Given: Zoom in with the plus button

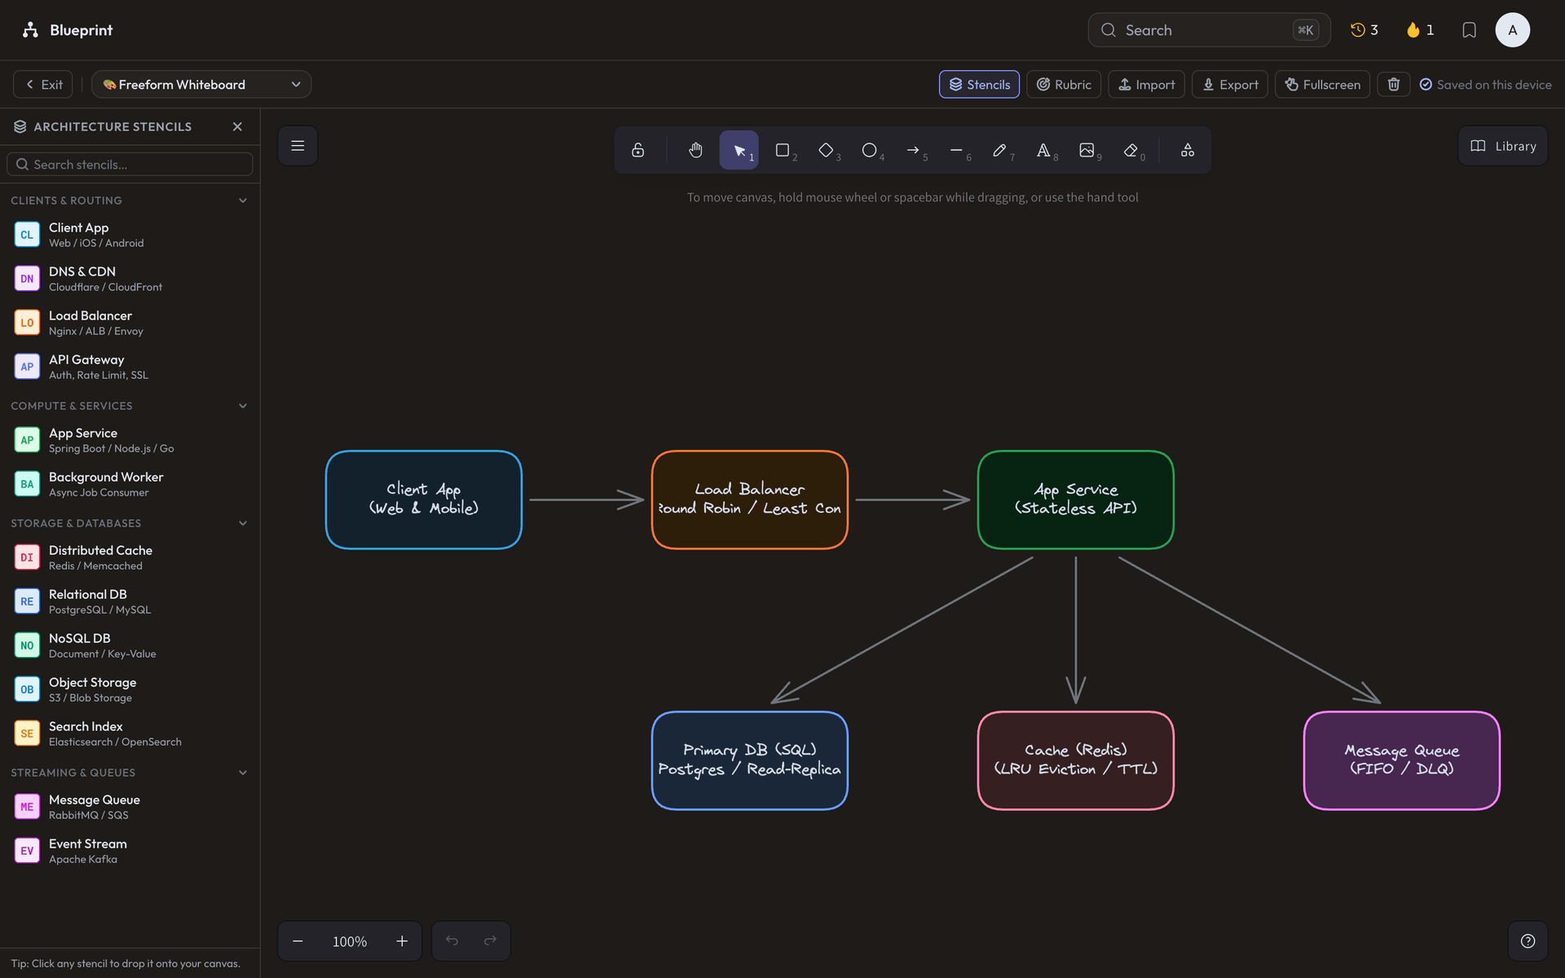Looking at the screenshot, I should pos(402,941).
